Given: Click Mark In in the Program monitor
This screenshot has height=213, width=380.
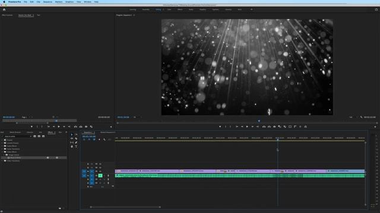Looking at the screenshot, I should 226,127.
